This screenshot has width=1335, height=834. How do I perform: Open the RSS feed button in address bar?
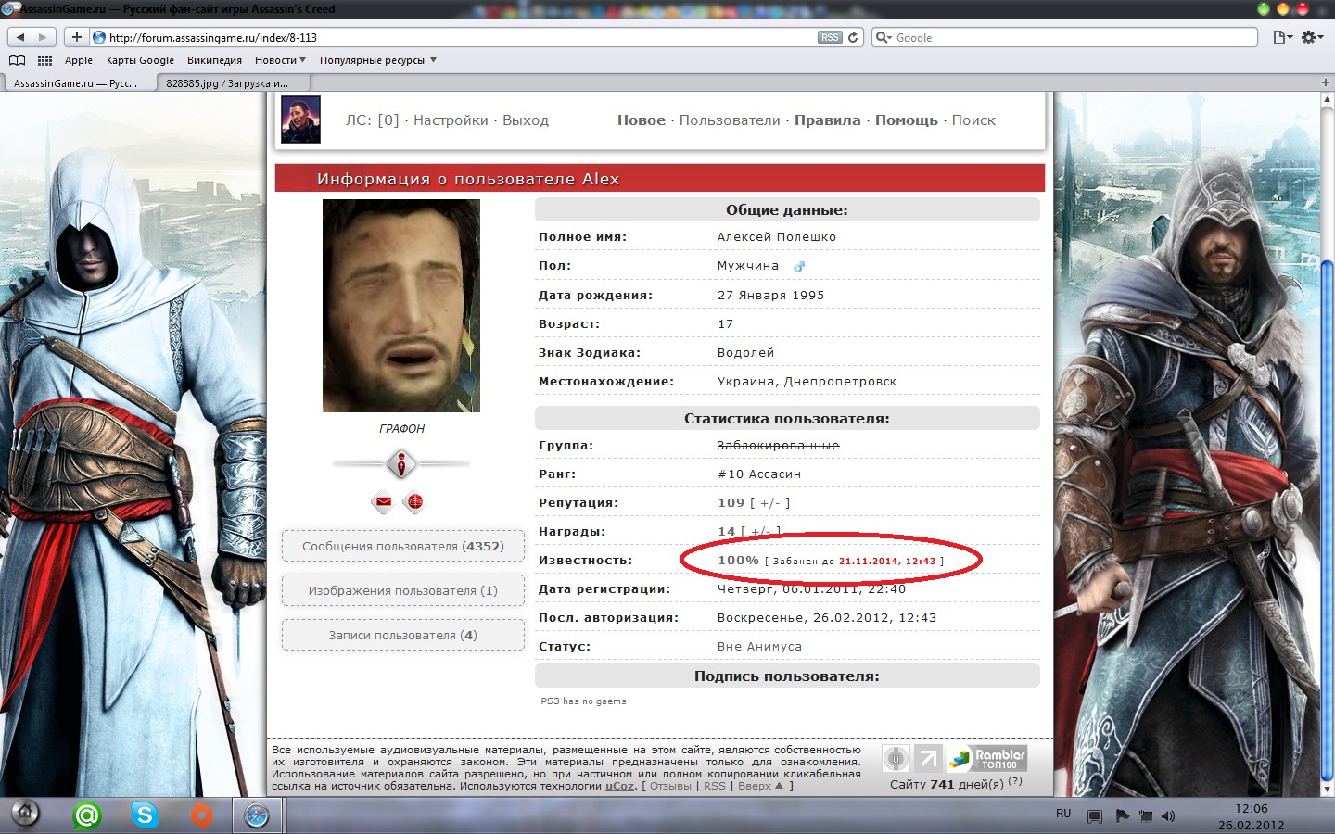tap(830, 37)
